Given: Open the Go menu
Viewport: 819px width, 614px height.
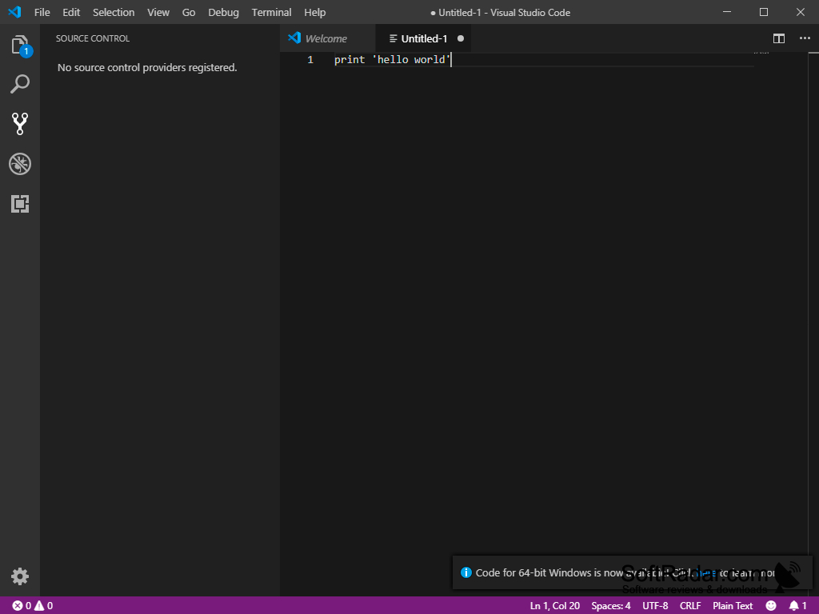Looking at the screenshot, I should click(189, 12).
